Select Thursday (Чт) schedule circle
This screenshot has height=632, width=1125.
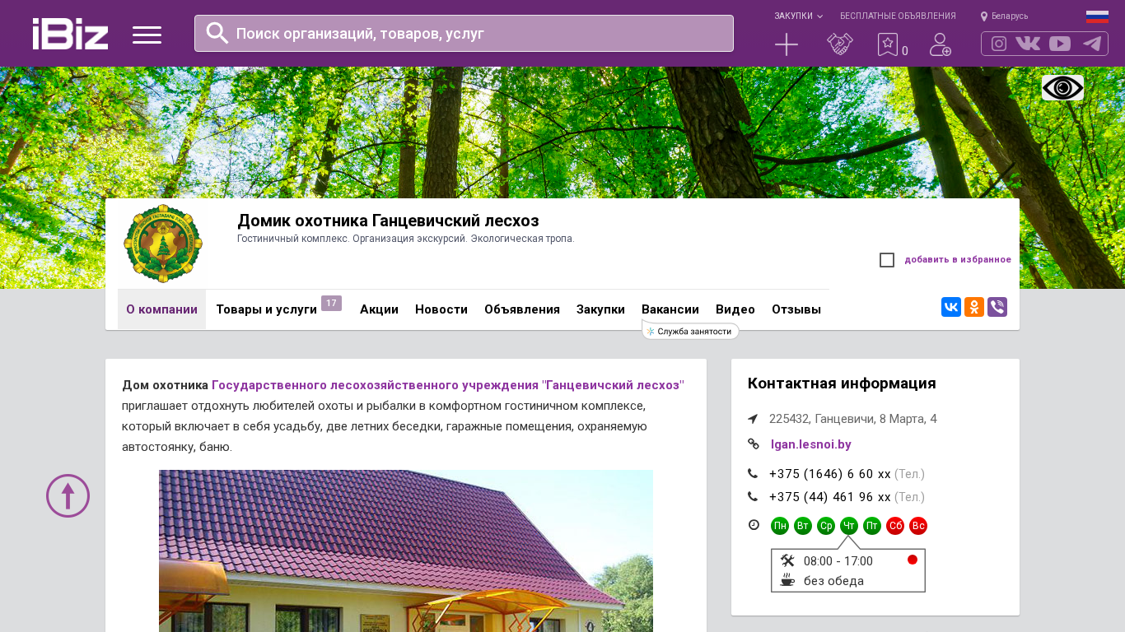coord(849,526)
